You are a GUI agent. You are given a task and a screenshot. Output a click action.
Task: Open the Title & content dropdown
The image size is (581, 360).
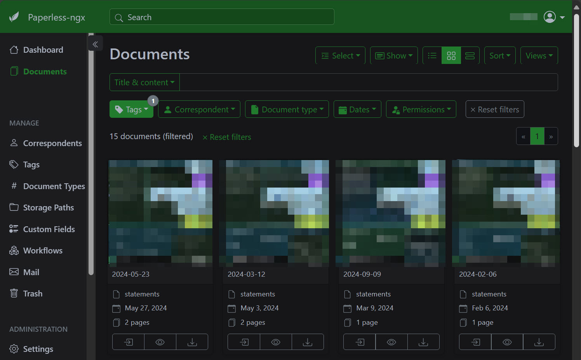(144, 82)
